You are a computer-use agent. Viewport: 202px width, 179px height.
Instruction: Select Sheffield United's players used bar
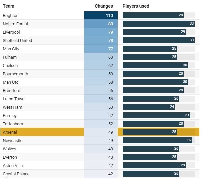click(158, 40)
